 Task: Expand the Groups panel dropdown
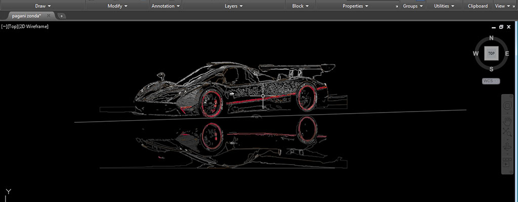(x=413, y=6)
